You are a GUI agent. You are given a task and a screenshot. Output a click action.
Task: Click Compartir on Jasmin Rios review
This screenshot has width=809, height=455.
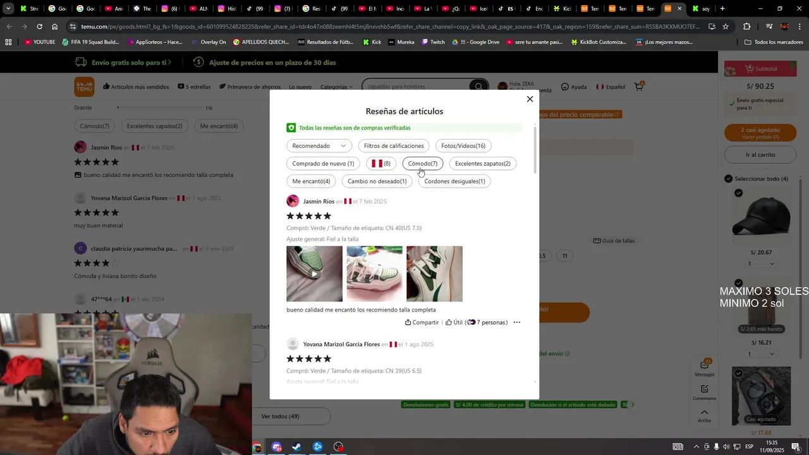click(422, 322)
